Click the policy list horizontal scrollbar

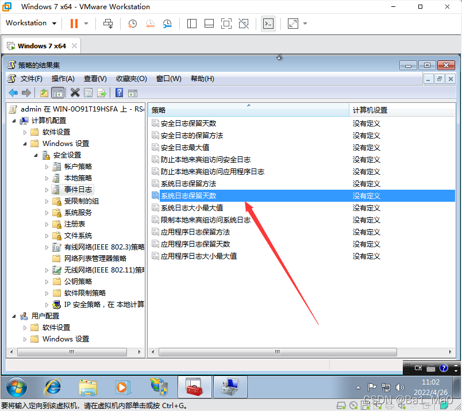(278, 352)
